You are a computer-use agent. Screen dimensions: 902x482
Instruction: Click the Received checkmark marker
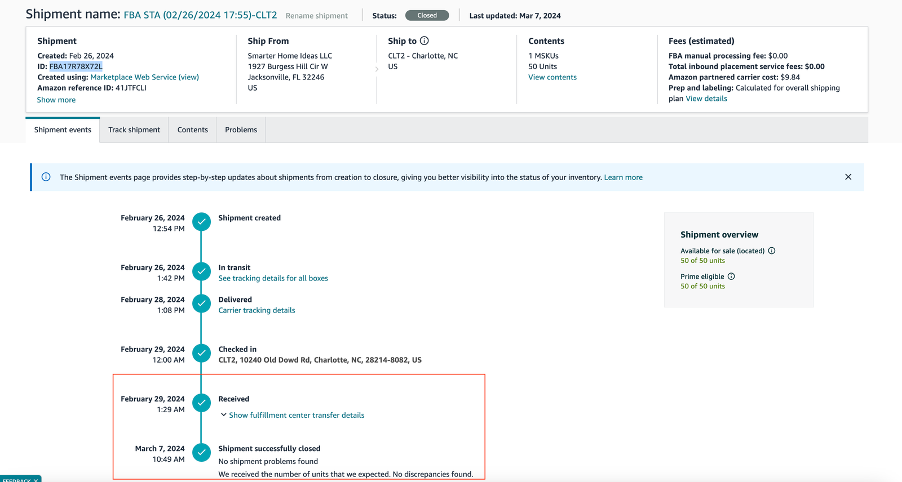[201, 403]
